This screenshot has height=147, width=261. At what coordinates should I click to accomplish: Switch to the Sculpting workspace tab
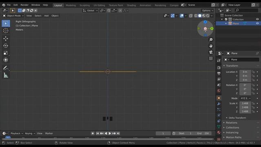[84, 5]
